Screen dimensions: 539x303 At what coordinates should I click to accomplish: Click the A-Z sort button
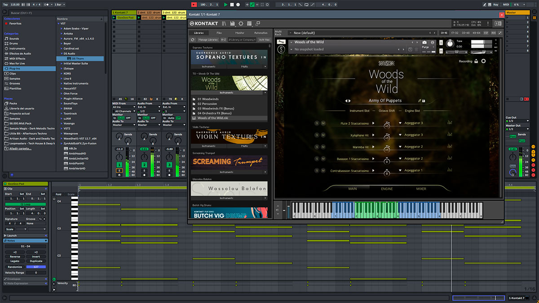click(x=223, y=40)
